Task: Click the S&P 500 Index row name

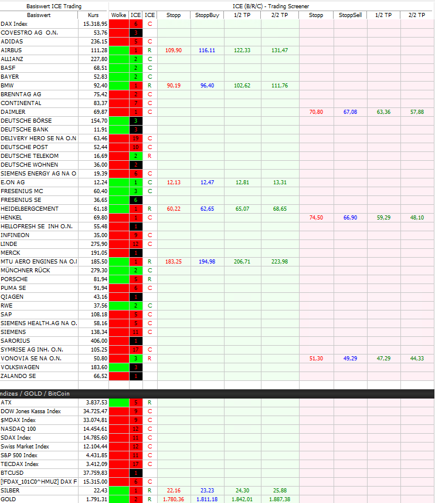Action: (x=19, y=455)
